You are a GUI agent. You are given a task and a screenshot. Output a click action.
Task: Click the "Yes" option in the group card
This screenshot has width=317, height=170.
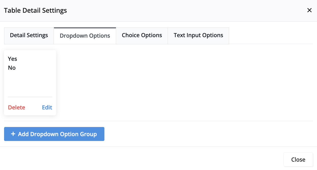[x=12, y=59]
